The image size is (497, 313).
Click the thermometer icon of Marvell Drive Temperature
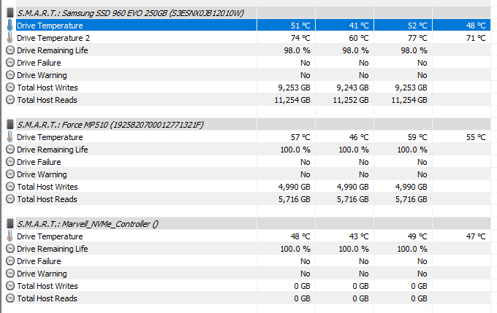pyautogui.click(x=10, y=236)
